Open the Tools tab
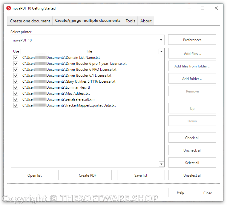Image resolution: width=227 pixels, height=205 pixels. tap(130, 21)
